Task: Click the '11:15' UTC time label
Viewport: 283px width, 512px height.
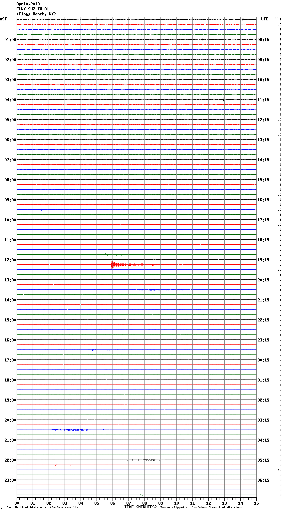Action: tap(263, 100)
